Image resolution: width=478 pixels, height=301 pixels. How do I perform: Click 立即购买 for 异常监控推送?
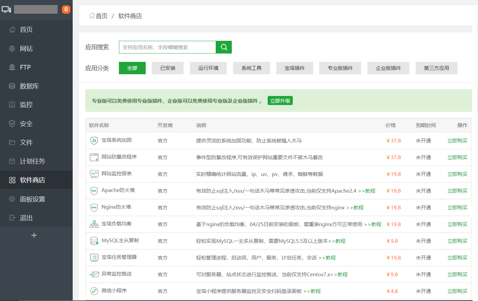click(x=457, y=275)
